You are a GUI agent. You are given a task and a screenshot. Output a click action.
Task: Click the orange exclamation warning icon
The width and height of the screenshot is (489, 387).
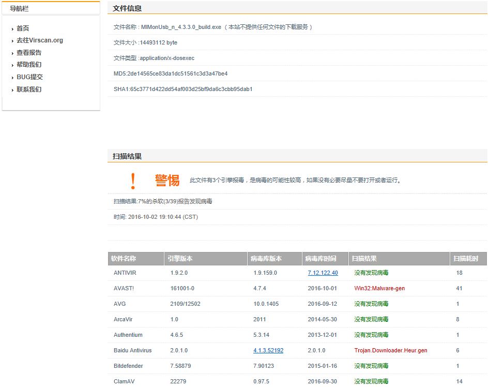(x=133, y=181)
